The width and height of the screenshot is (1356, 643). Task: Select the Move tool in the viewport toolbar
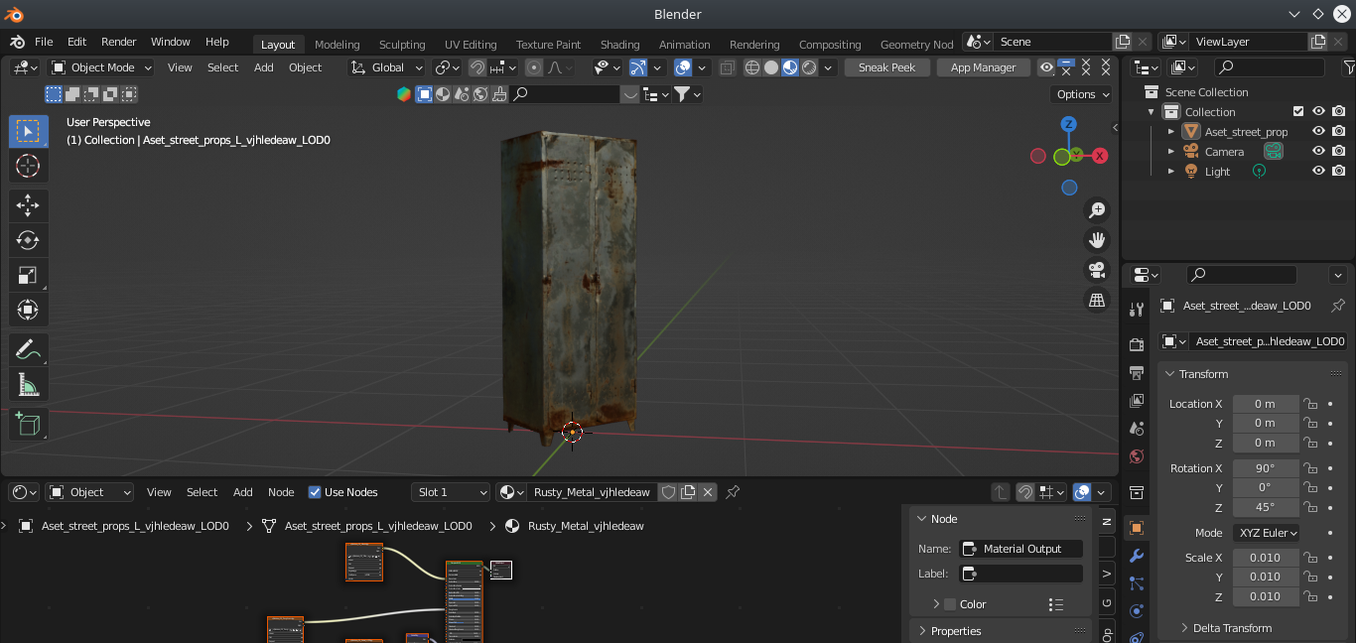[x=28, y=205]
